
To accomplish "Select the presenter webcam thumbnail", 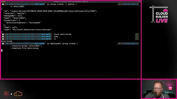I will pyautogui.click(x=159, y=89).
